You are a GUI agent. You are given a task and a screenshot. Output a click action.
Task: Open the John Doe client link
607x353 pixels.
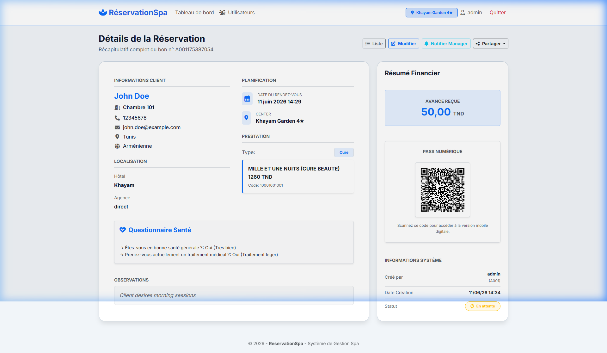point(132,96)
